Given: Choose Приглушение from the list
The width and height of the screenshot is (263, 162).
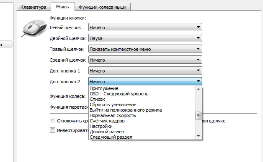Looking at the screenshot, I should click(142, 88).
